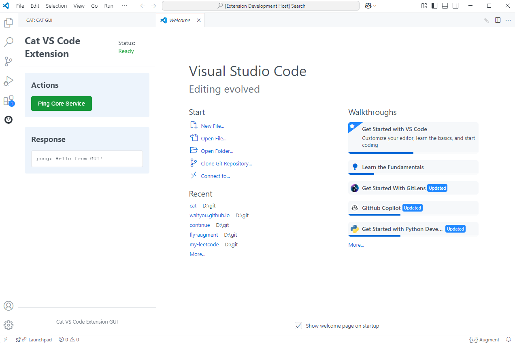Select the Welcome editor tab
This screenshot has height=343, width=515.
180,20
